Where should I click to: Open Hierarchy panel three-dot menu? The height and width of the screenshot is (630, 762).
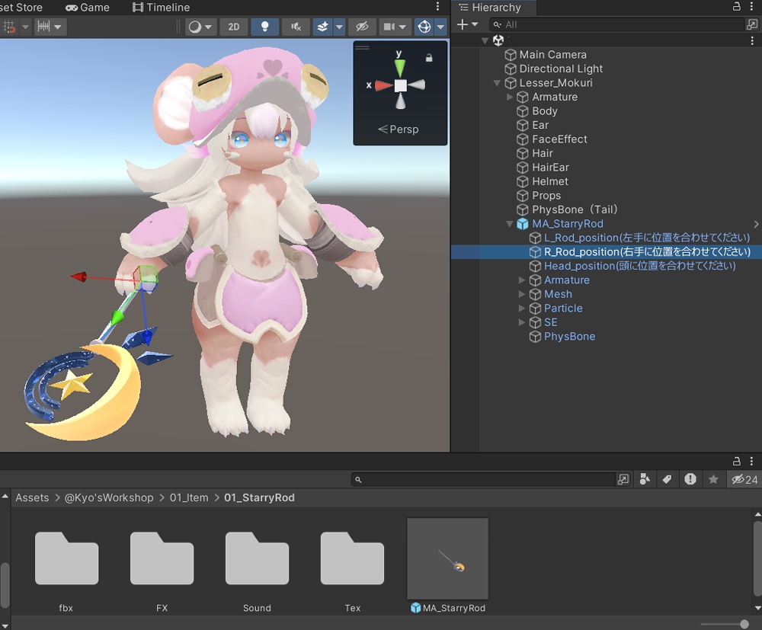pos(751,6)
